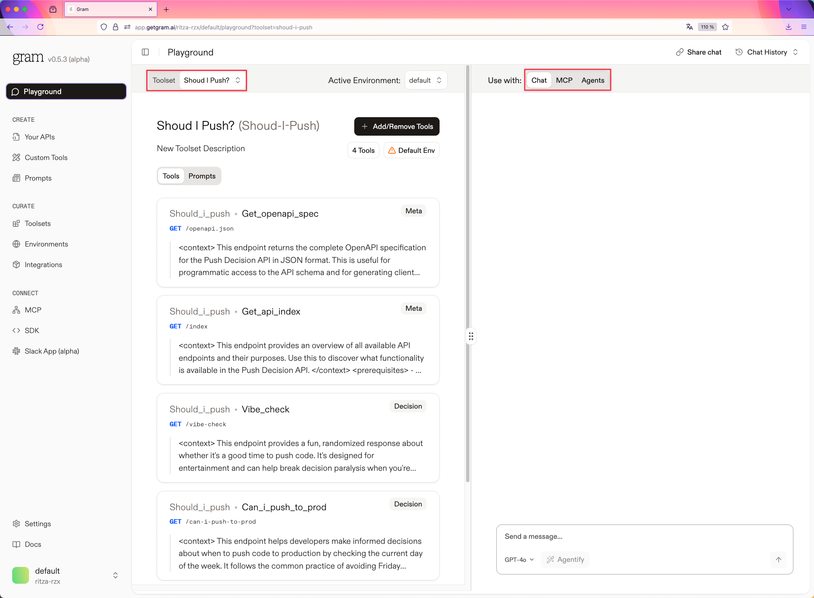814x598 pixels.
Task: Click the MCP network icon in sidebar
Action: [16, 310]
